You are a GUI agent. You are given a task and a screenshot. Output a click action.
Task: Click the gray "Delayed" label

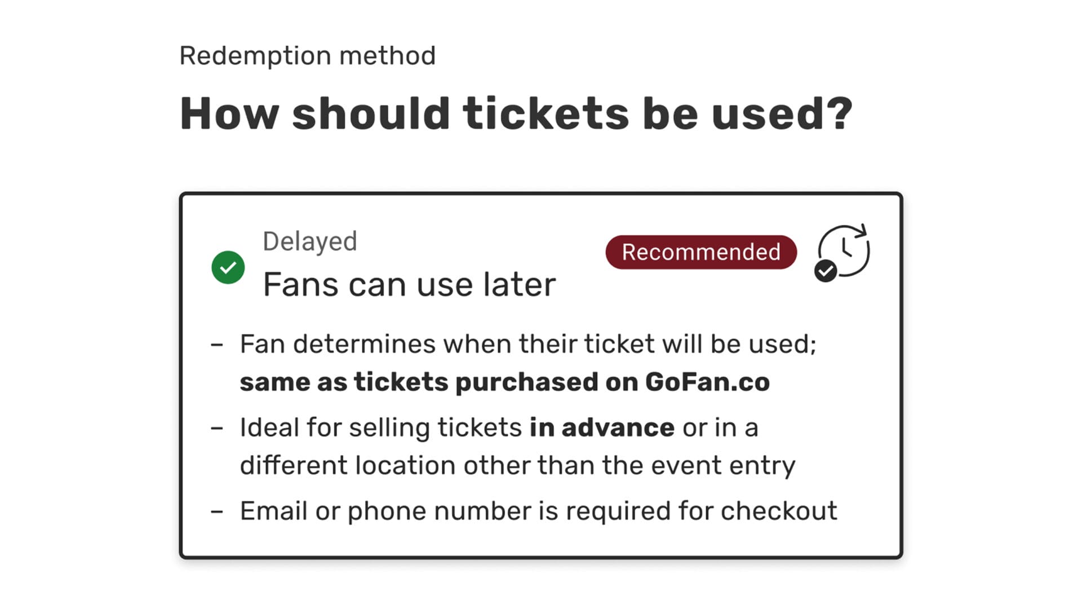coord(309,241)
